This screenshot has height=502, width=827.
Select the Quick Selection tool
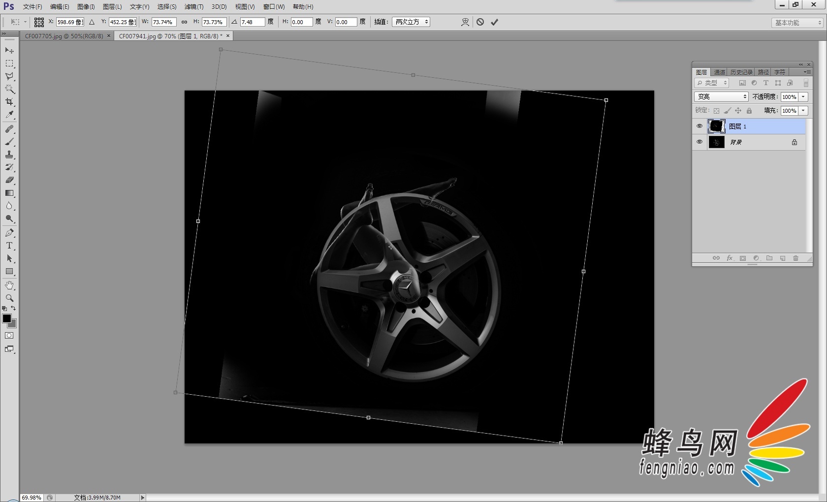pos(9,89)
